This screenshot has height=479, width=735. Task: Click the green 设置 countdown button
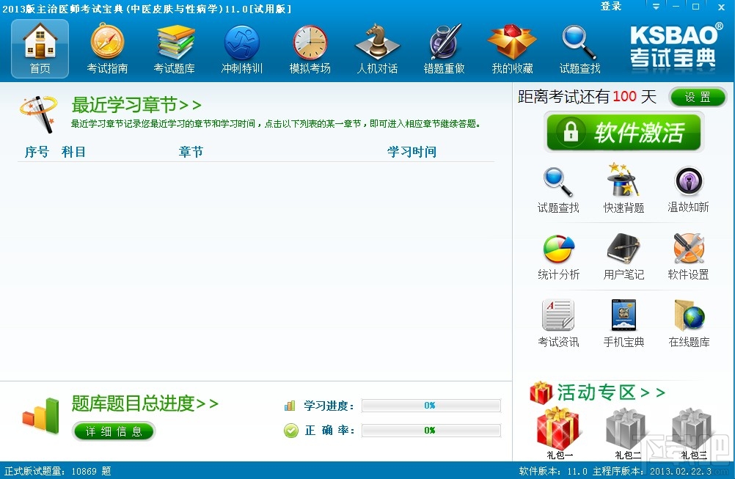click(698, 97)
